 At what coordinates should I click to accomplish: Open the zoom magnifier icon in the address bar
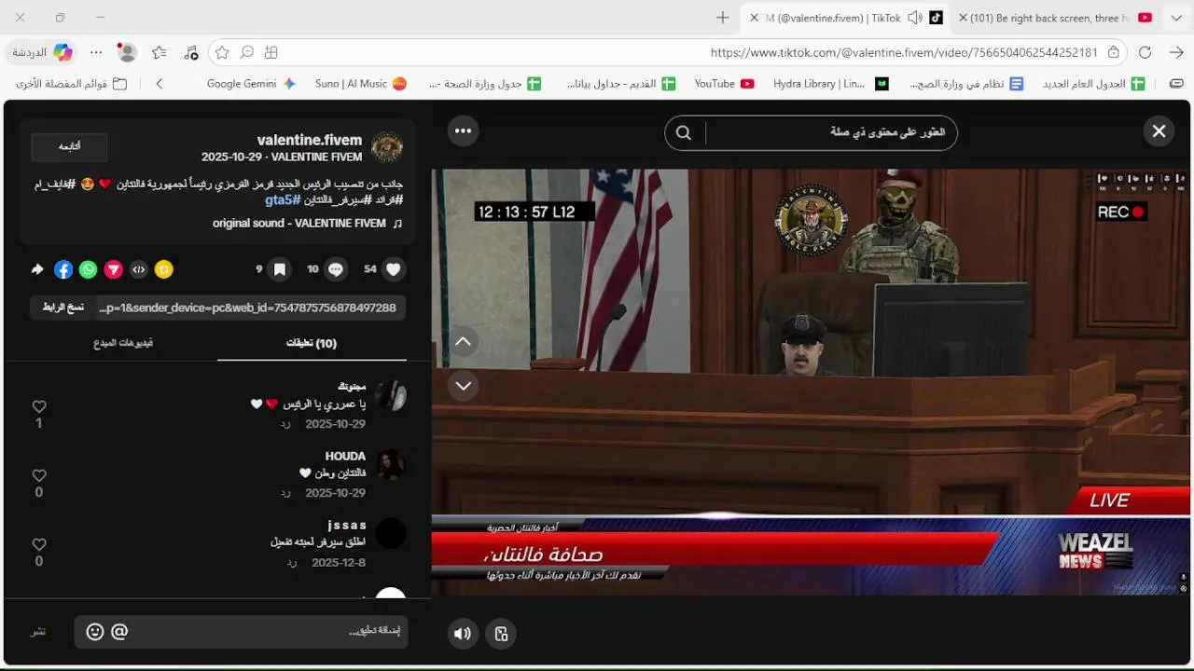[x=246, y=53]
